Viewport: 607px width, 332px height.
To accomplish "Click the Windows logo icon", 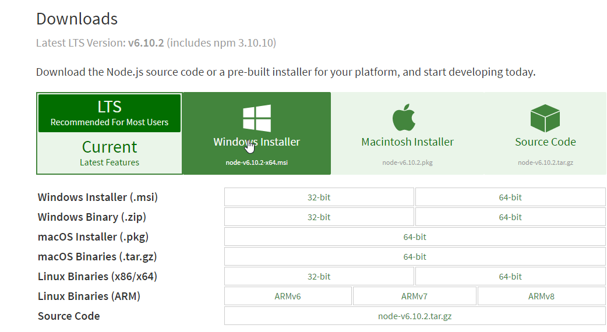I will point(257,118).
